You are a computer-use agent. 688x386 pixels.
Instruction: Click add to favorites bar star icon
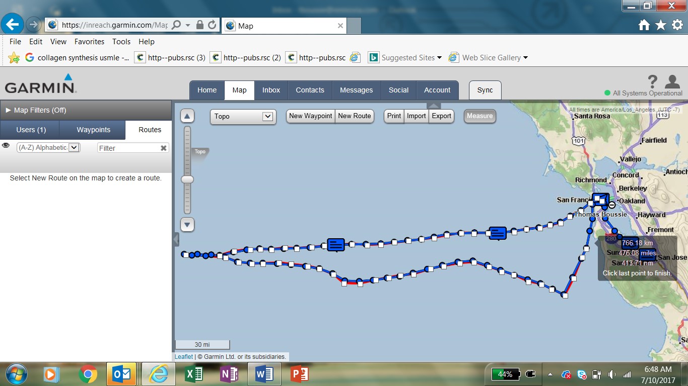click(x=14, y=58)
